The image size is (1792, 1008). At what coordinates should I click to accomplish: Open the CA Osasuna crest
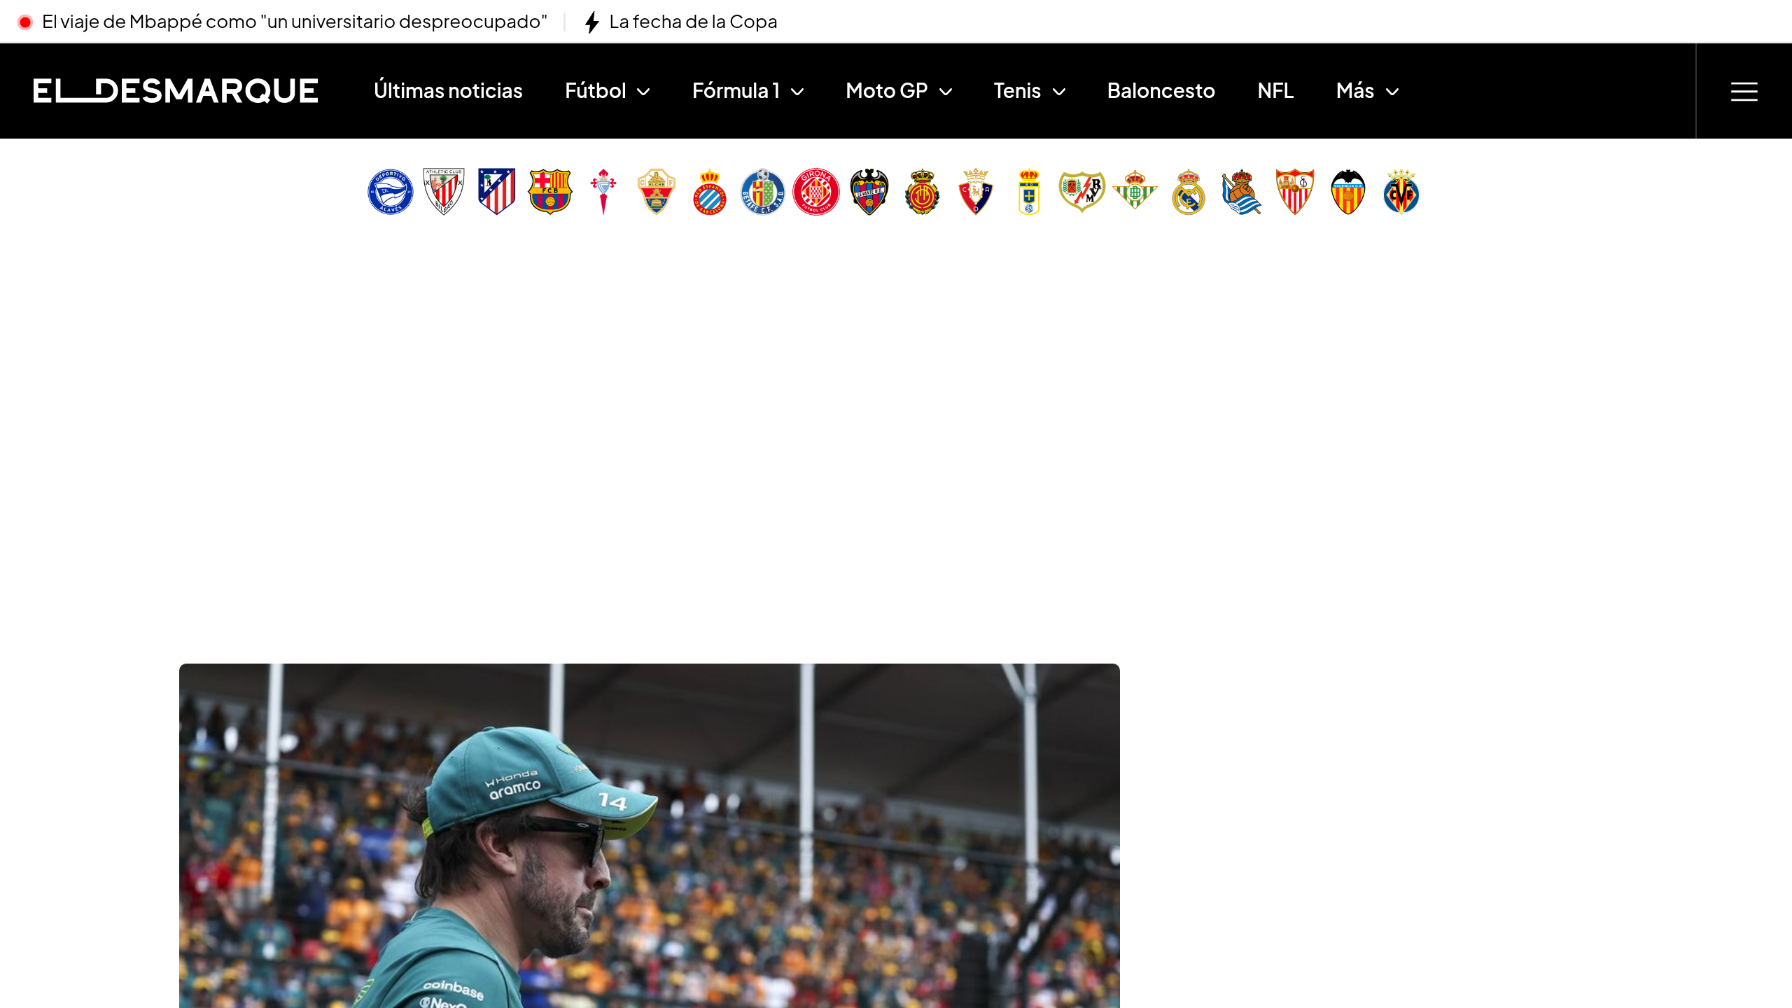[976, 192]
